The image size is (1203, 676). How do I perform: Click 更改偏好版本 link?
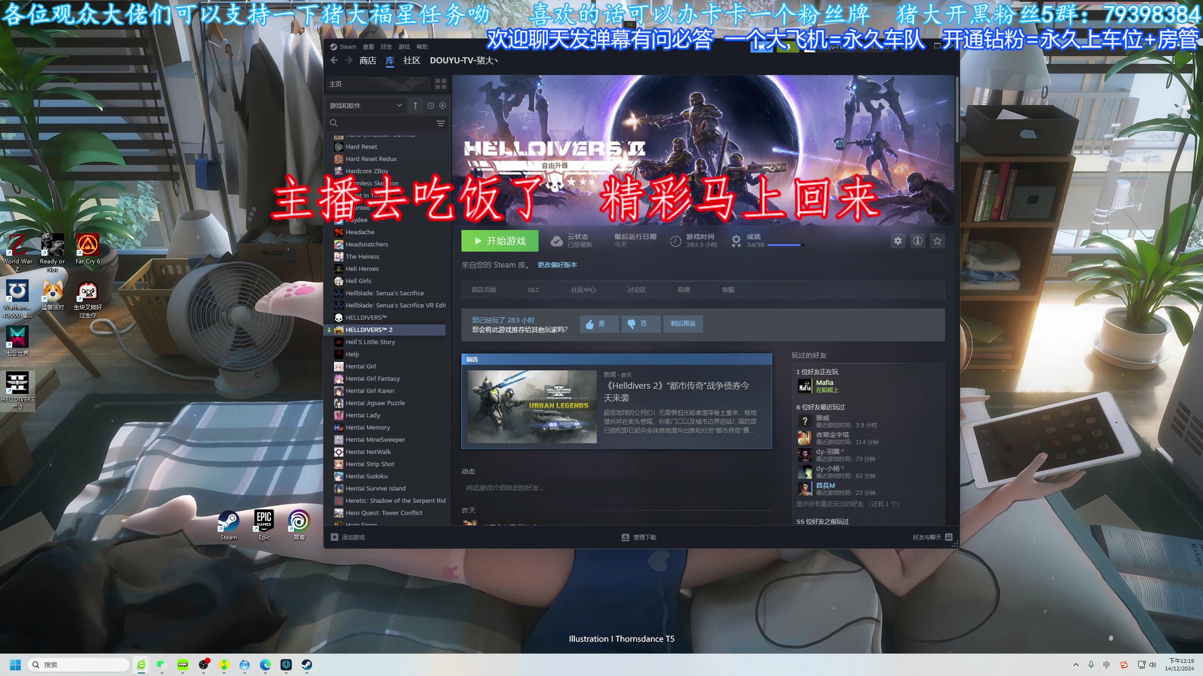pyautogui.click(x=557, y=265)
